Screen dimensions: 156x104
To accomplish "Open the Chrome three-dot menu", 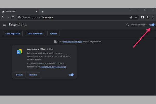I will coord(153,17).
